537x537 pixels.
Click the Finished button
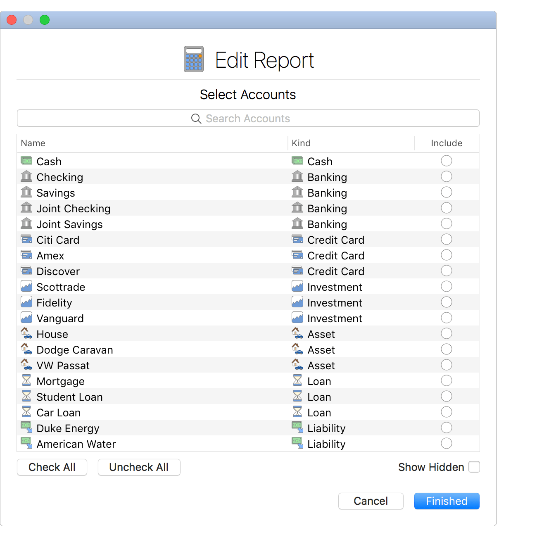447,501
